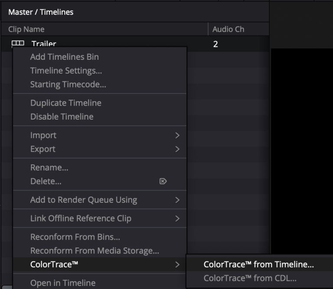This screenshot has width=333, height=289.
Task: Open the Export submenu
Action: click(100, 149)
